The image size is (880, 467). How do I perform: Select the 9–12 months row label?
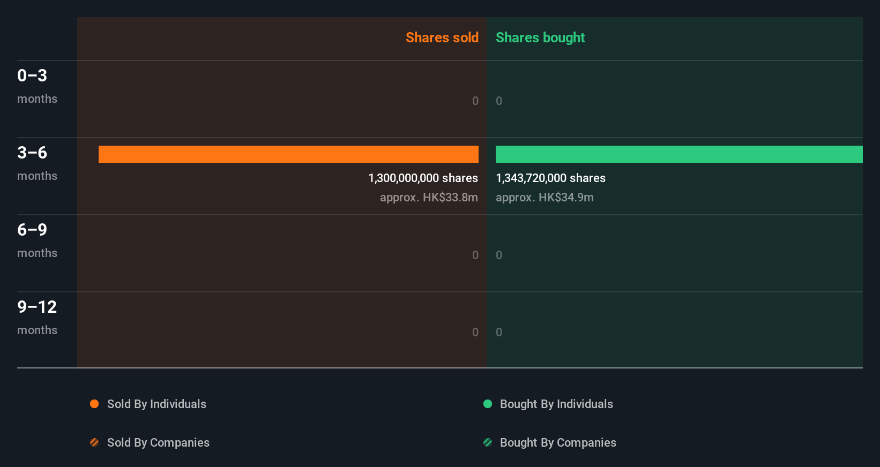point(37,318)
